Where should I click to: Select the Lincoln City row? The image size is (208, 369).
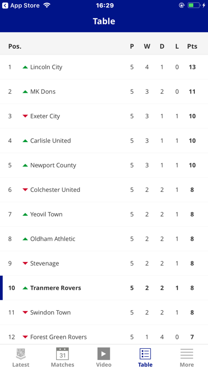pos(104,67)
